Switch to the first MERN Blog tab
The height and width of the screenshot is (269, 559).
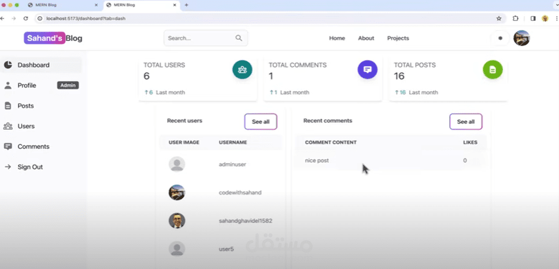62,5
